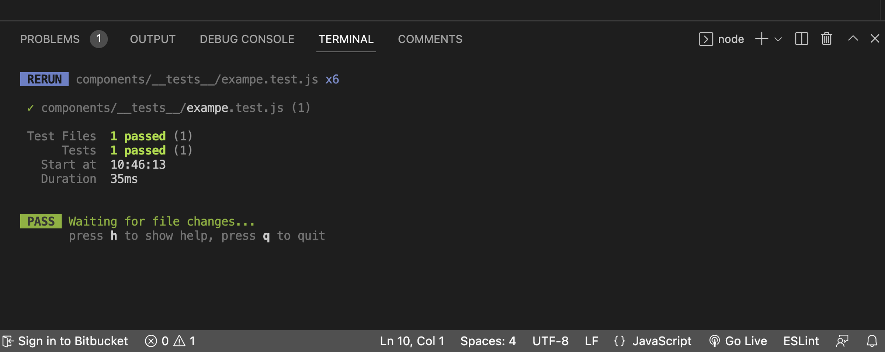Maximize panel size with up chevron
885x352 pixels.
[x=853, y=39]
